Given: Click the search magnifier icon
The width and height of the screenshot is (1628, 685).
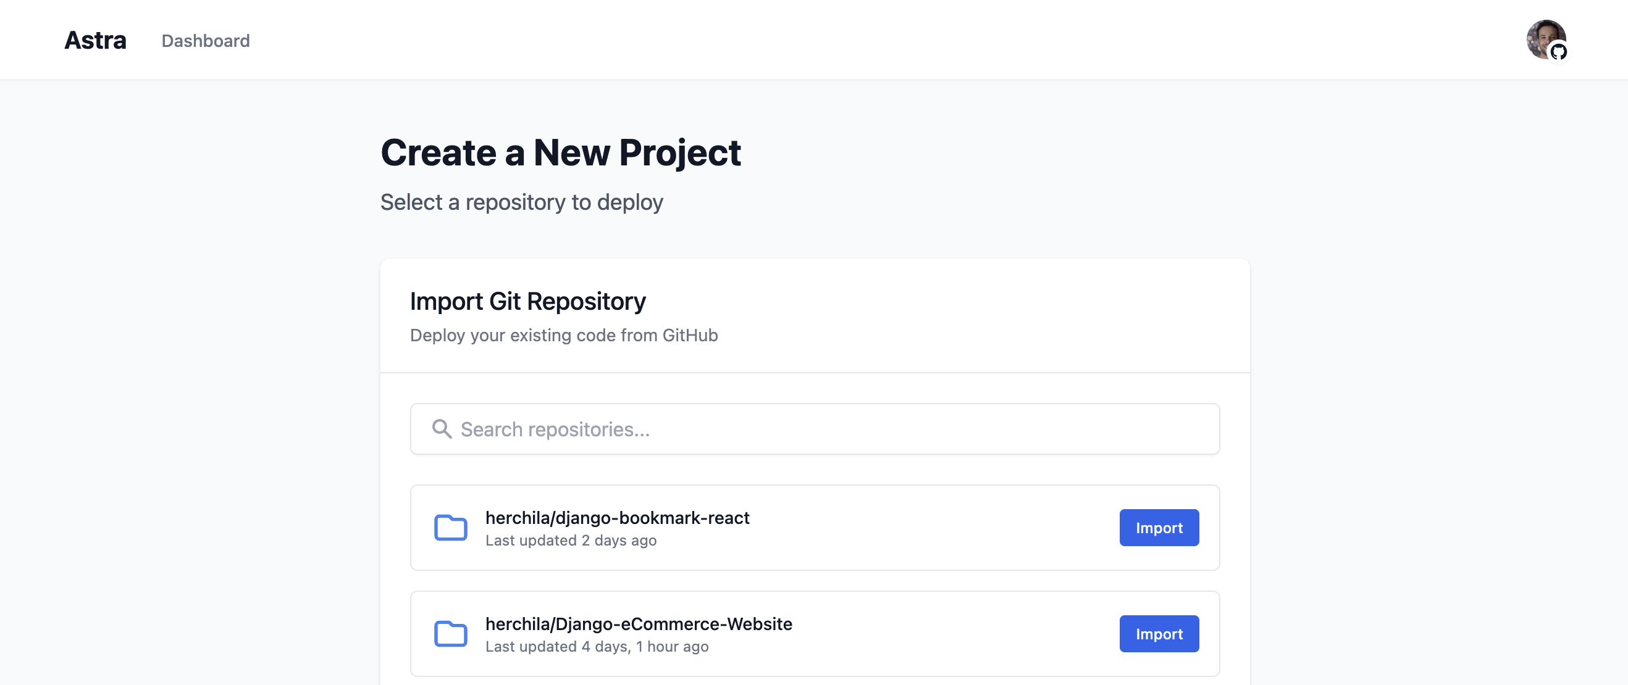Looking at the screenshot, I should click(442, 429).
